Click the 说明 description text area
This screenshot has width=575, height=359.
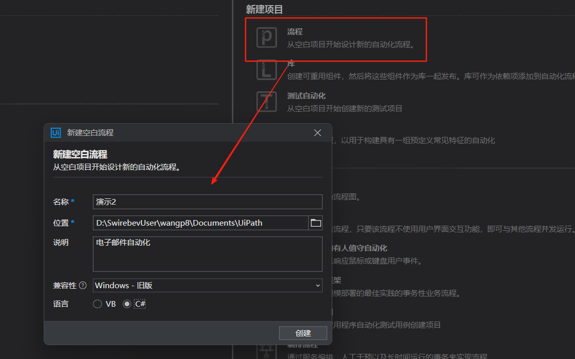(x=208, y=254)
